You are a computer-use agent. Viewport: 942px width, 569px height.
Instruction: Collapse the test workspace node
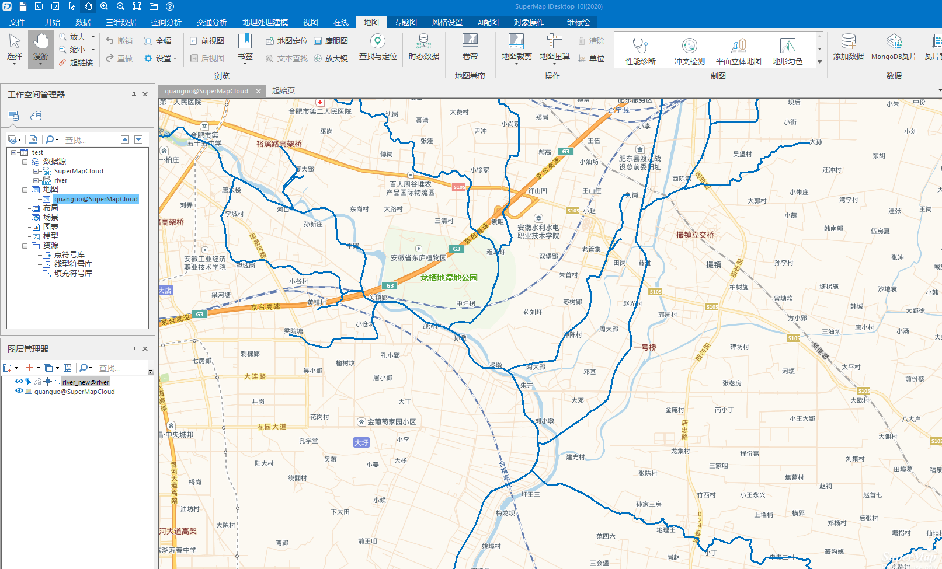point(13,152)
